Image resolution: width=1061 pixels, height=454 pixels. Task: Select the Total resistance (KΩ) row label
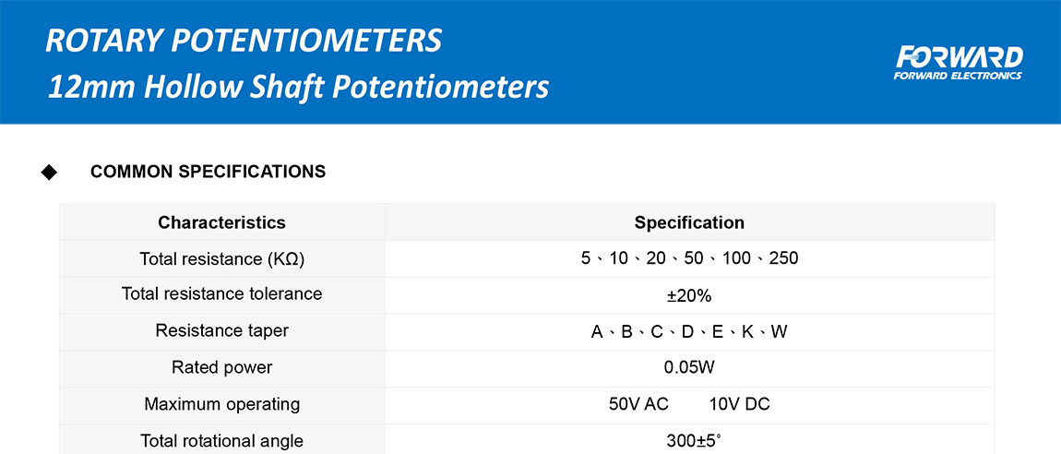coord(221,258)
